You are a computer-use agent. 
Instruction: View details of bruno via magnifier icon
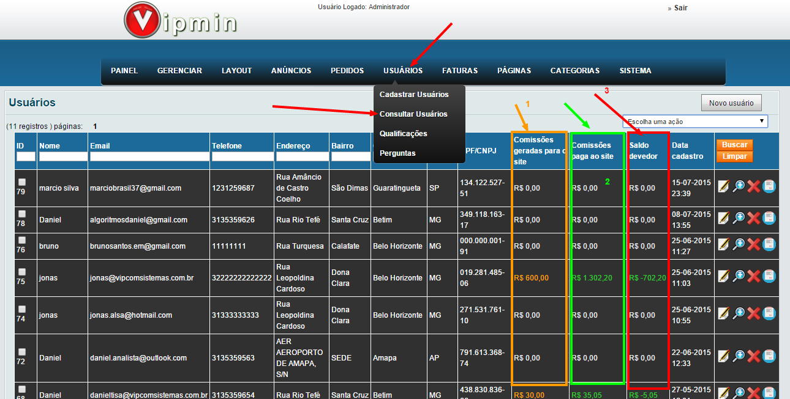(739, 244)
